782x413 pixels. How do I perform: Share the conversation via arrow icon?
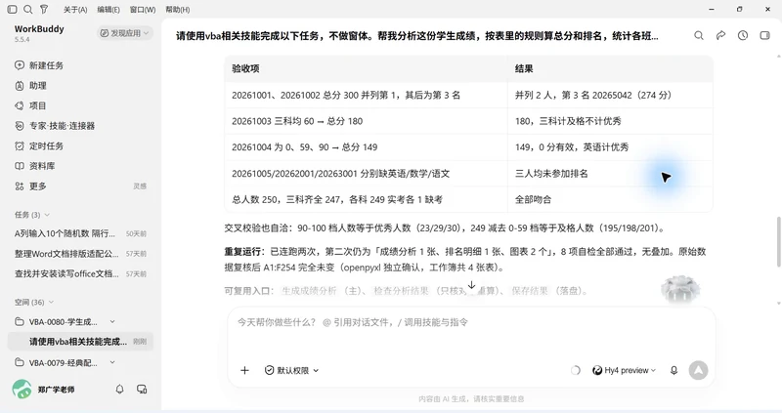coord(720,35)
